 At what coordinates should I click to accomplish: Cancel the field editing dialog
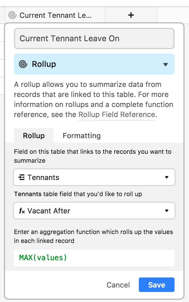pyautogui.click(x=118, y=285)
